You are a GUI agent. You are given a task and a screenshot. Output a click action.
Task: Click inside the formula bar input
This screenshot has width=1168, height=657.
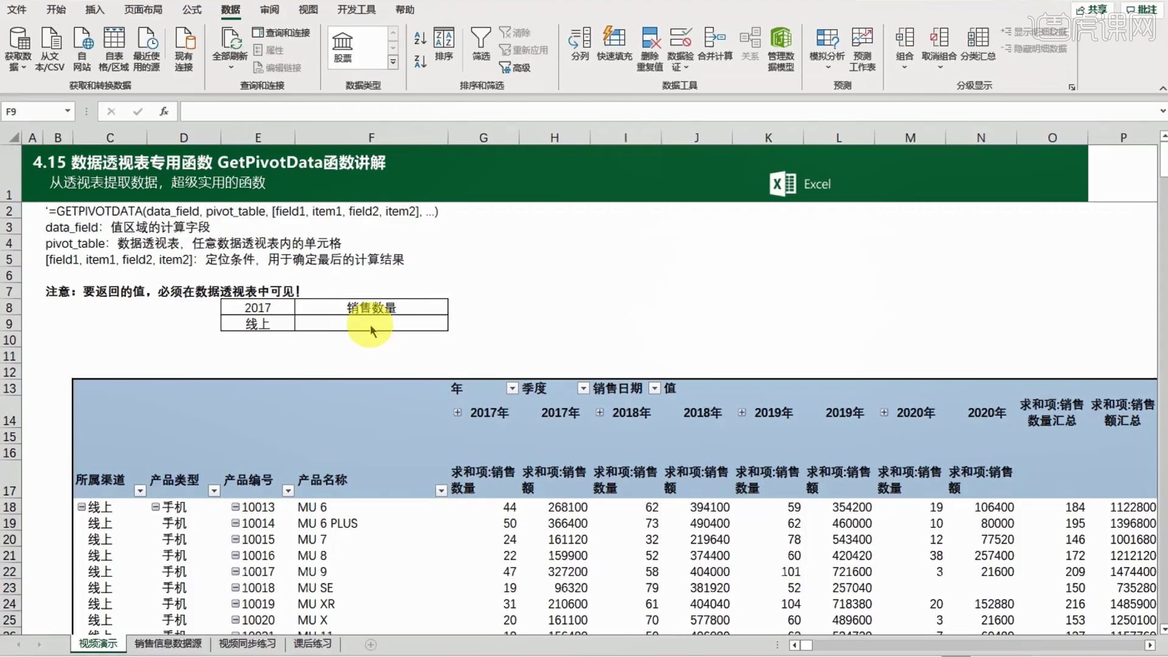point(608,111)
